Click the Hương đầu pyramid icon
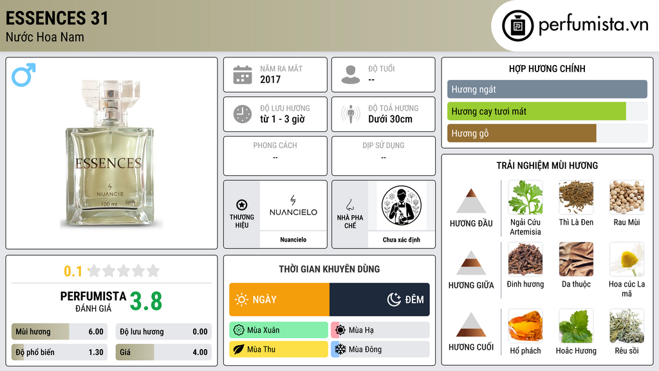 [x=471, y=201]
